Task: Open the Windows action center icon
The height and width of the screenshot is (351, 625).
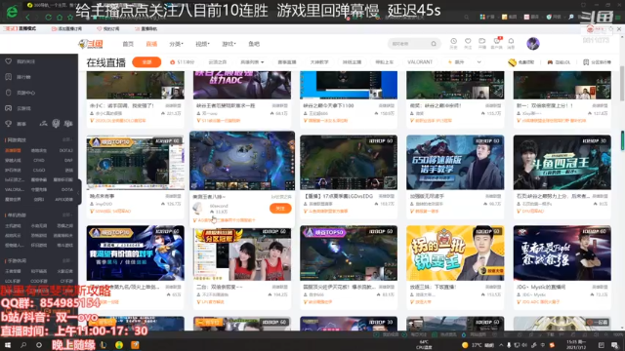Action: [x=614, y=345]
